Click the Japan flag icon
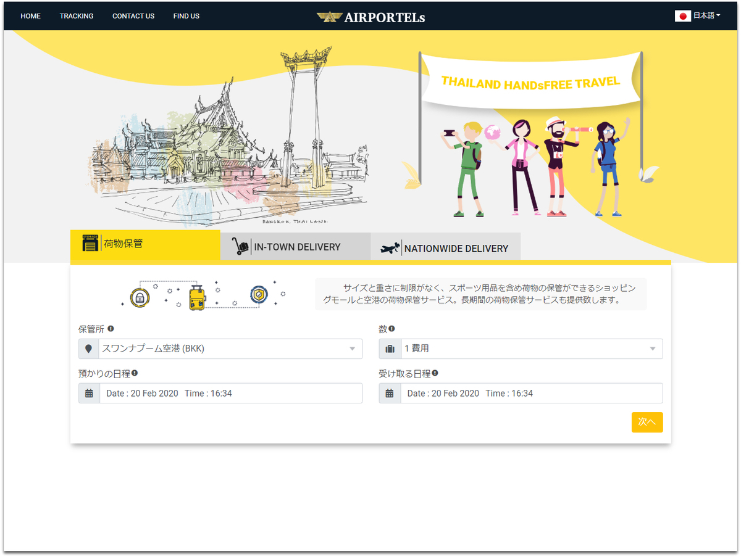 point(682,16)
